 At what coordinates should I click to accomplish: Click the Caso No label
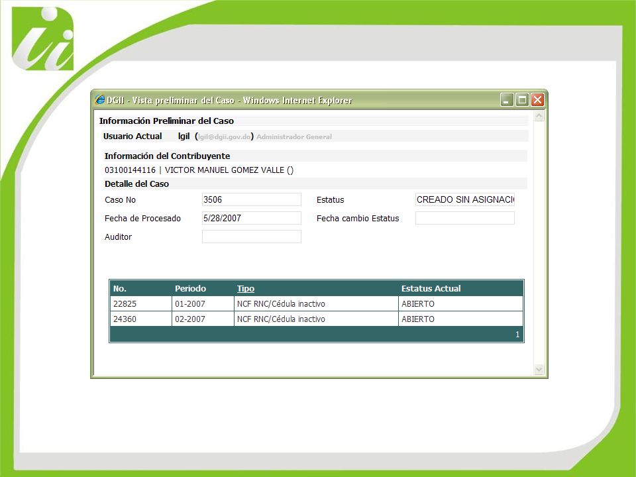point(120,200)
